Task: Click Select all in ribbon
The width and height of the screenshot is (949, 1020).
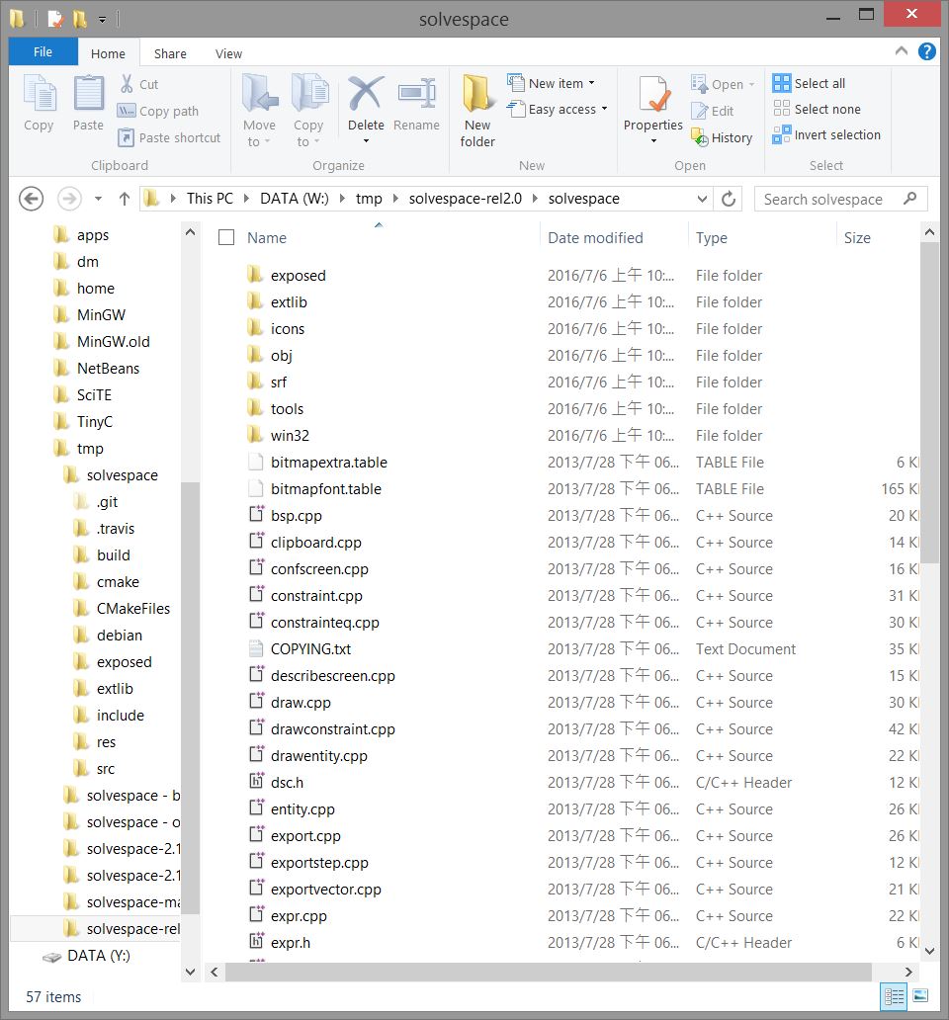Action: coord(809,83)
